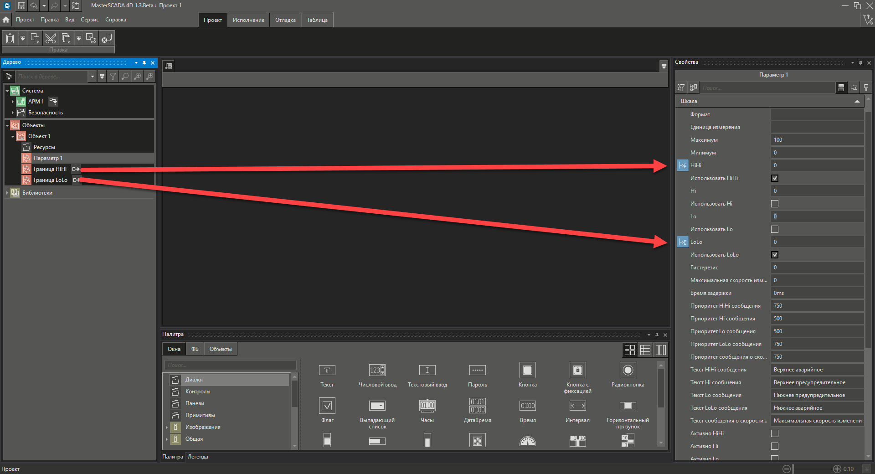Click the Save project icon

[x=21, y=6]
